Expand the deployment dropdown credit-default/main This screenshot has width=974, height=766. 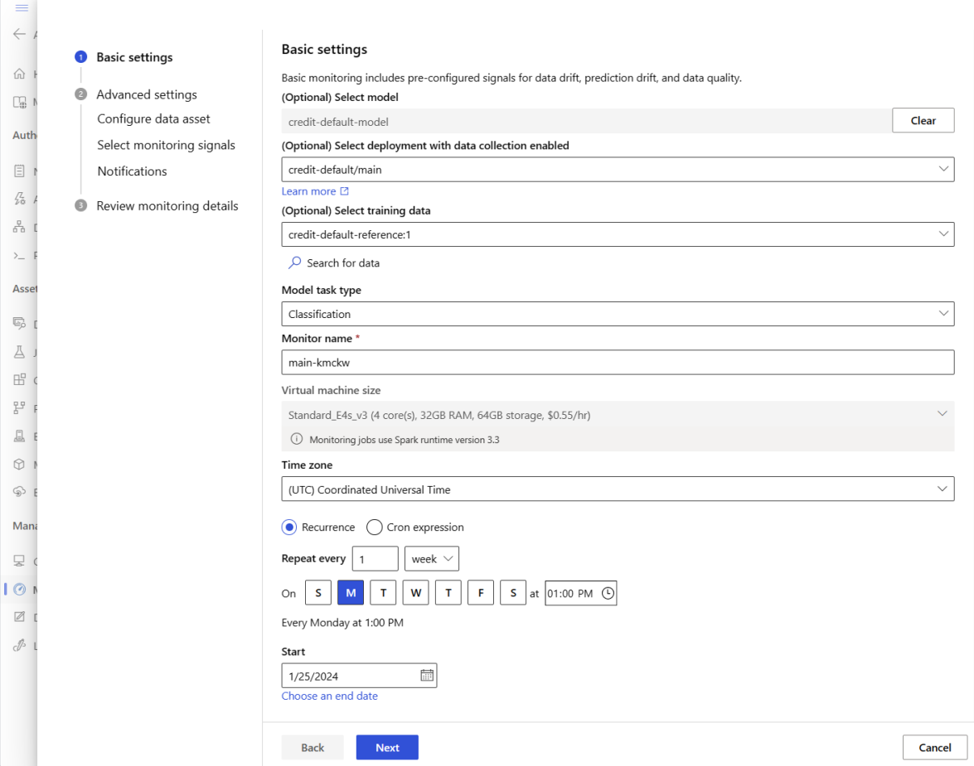tap(617, 169)
